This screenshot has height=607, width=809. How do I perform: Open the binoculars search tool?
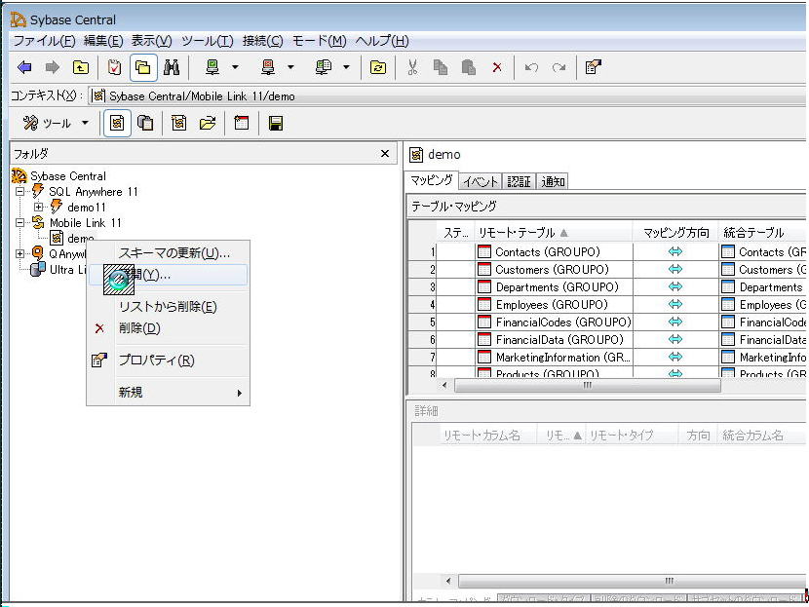(172, 67)
